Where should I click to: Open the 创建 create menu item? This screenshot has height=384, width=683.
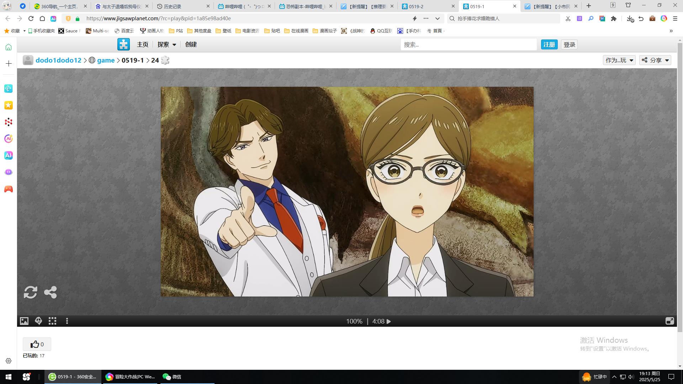[191, 44]
